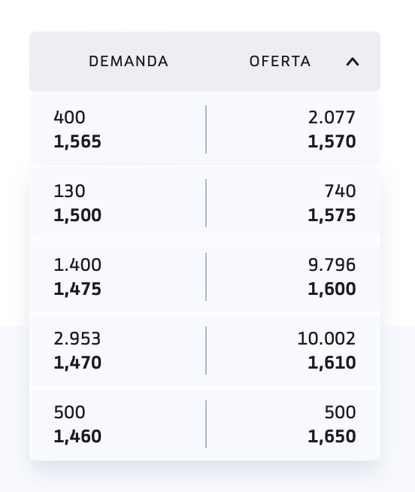Select demand volume 2.953
This screenshot has height=492, width=415.
77,339
